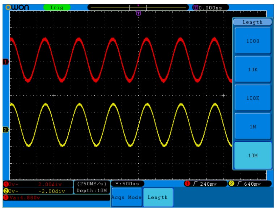Click the Length menu title header
This screenshot has width=277, height=211.
click(252, 22)
